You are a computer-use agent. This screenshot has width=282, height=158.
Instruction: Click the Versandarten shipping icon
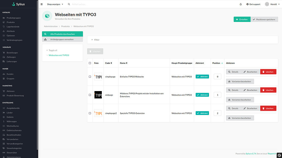4,139
